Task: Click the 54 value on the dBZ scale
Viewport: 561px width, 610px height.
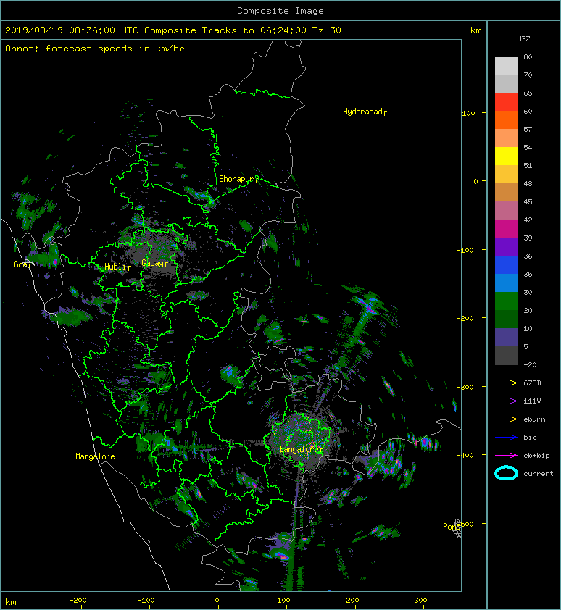Action: coord(528,148)
